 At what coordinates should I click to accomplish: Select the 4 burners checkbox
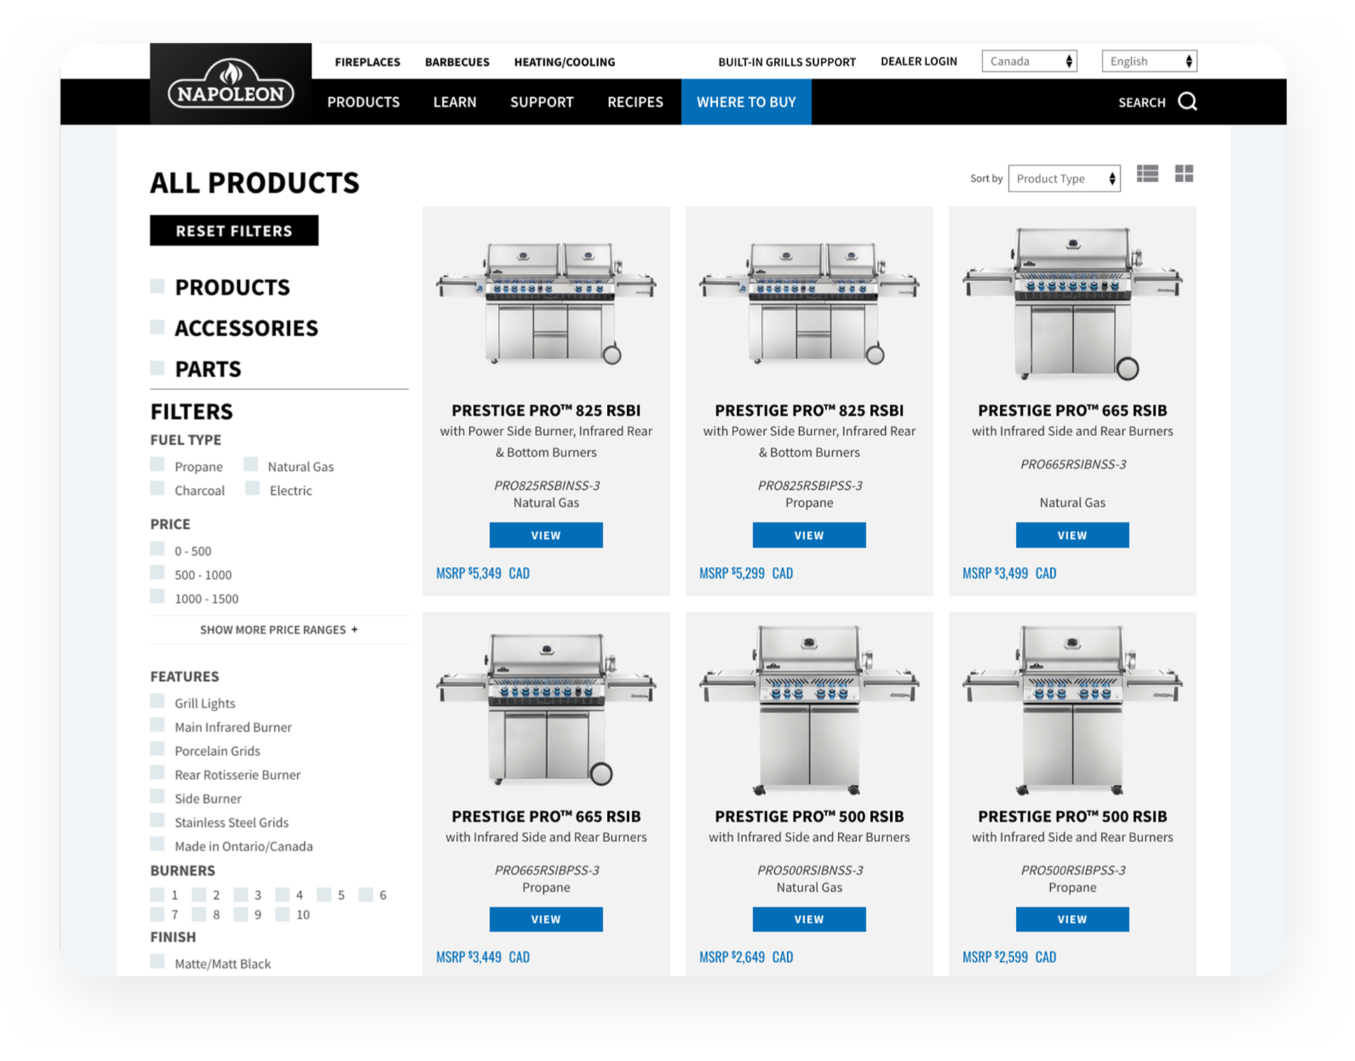click(282, 895)
